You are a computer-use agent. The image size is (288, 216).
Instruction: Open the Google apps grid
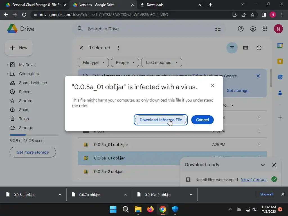265,29
